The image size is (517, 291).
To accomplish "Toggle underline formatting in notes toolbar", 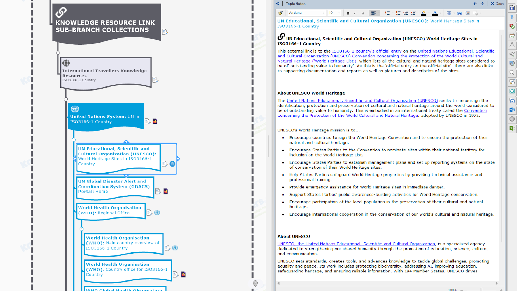I will pos(363,13).
